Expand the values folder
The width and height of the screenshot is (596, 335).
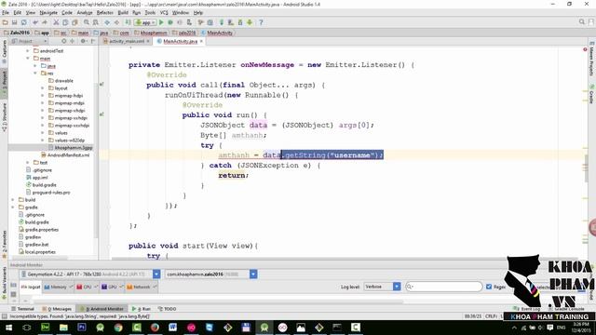pyautogui.click(x=43, y=132)
